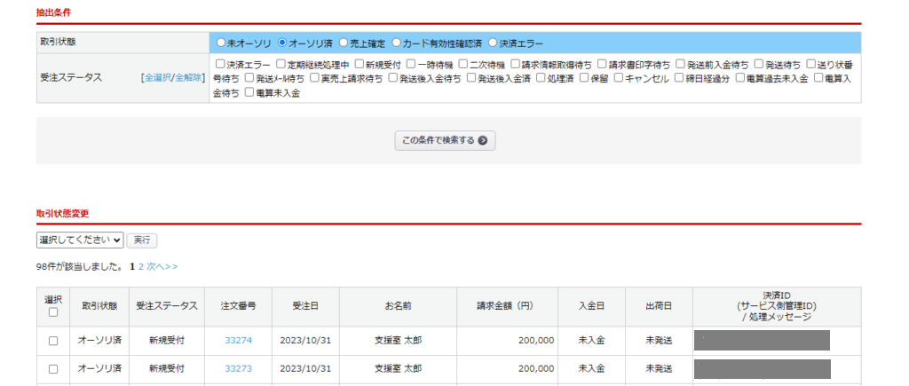
Task: Tick the 発送前入金待ち checkbox
Action: (x=680, y=64)
